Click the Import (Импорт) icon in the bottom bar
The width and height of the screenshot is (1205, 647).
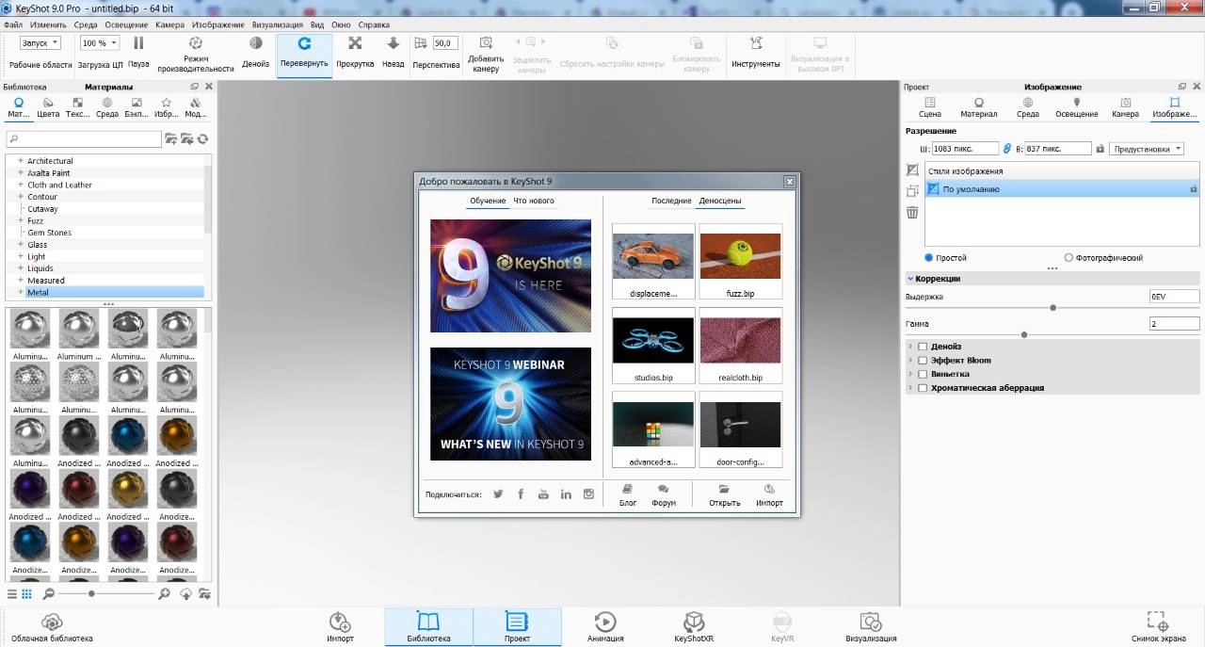pyautogui.click(x=341, y=622)
